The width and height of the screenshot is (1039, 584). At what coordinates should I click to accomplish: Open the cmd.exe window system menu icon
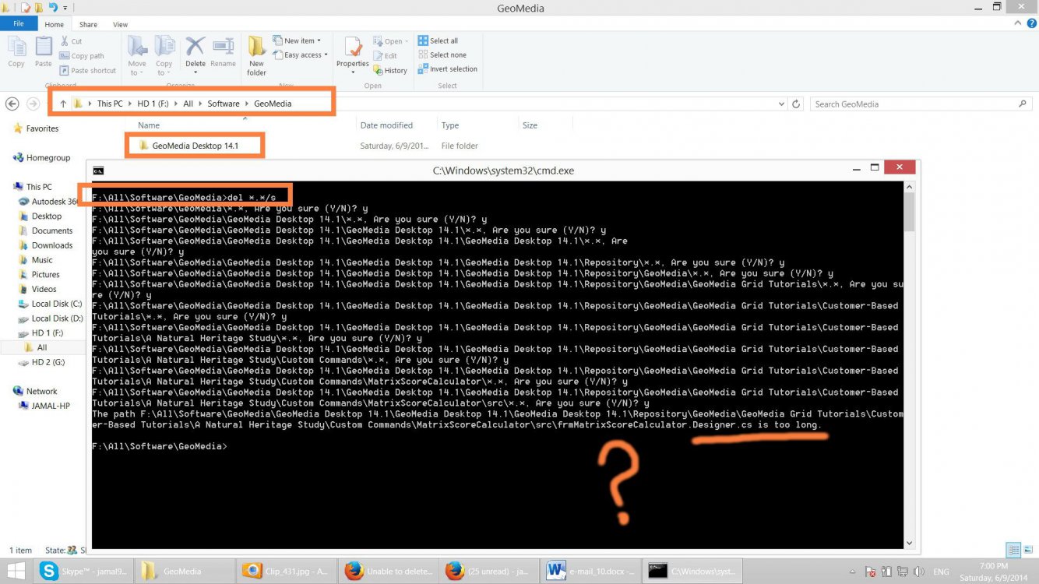tap(98, 171)
